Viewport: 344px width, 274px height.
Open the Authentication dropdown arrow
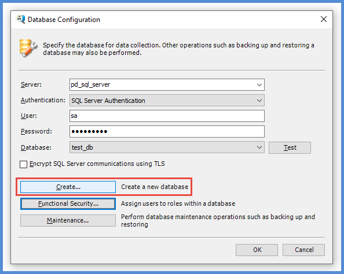click(259, 101)
